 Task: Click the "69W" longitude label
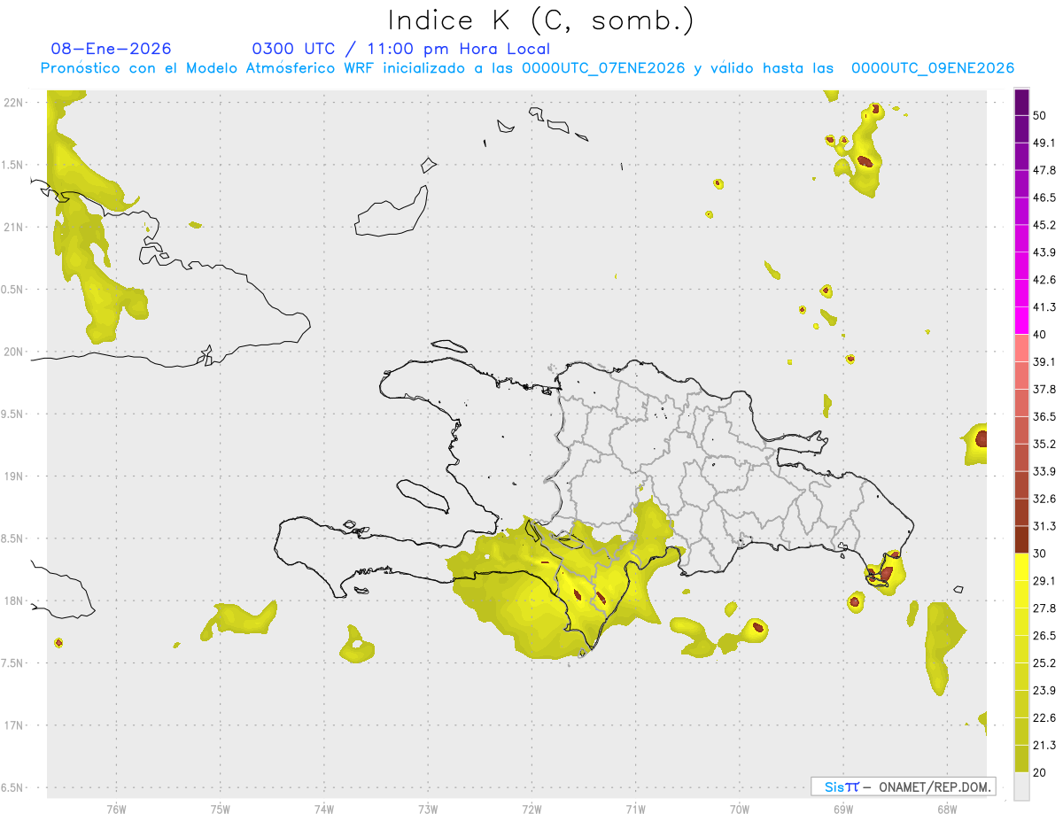(843, 809)
